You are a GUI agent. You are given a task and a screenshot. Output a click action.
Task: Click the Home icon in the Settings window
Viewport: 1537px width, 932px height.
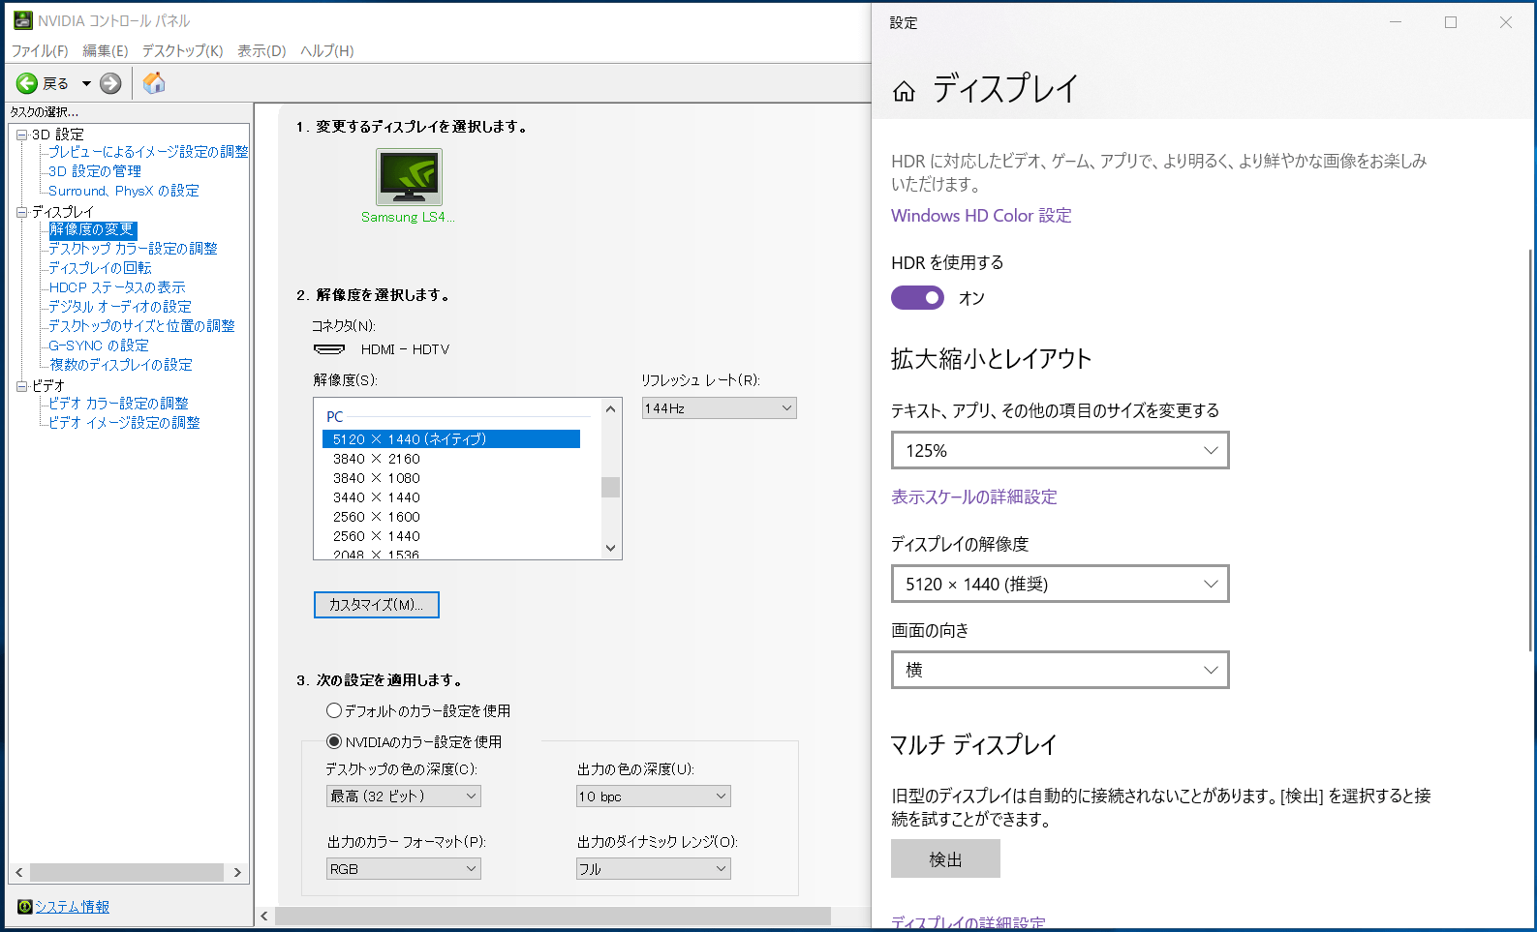click(x=904, y=91)
